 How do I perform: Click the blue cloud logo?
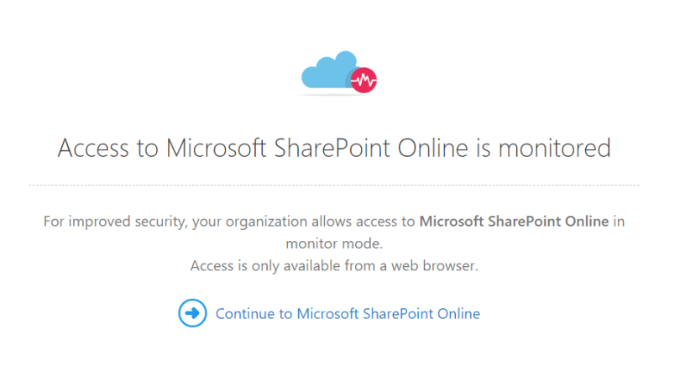pos(328,72)
